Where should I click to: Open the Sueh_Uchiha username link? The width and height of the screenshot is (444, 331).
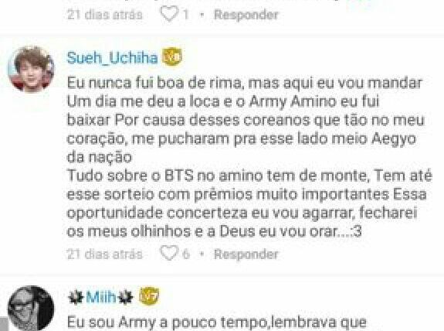[x=112, y=58]
